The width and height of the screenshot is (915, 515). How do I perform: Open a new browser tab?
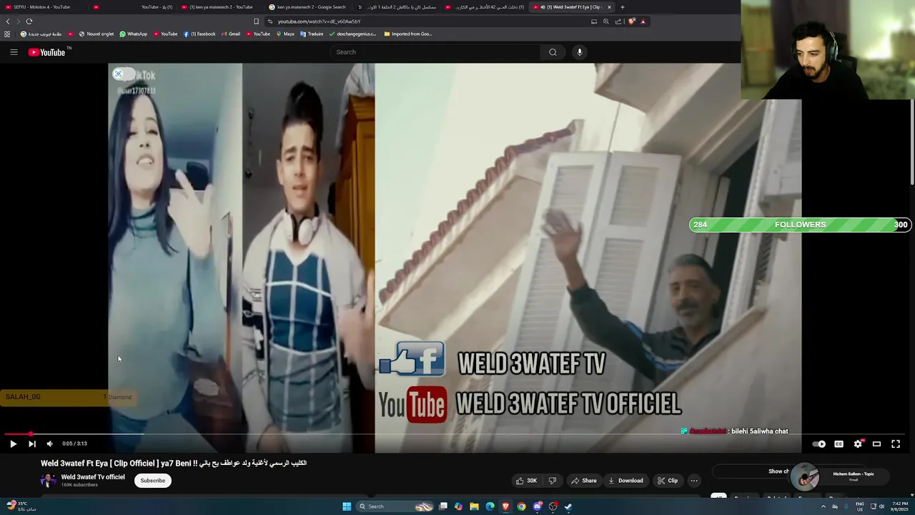pyautogui.click(x=623, y=7)
